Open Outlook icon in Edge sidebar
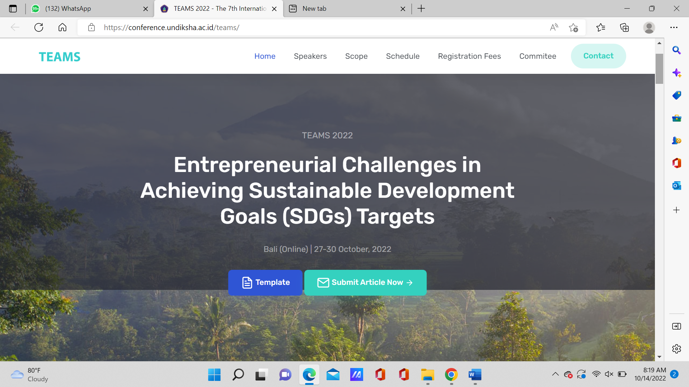 point(676,186)
